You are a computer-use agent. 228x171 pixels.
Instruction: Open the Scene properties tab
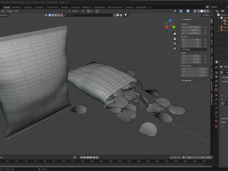coord(216,85)
